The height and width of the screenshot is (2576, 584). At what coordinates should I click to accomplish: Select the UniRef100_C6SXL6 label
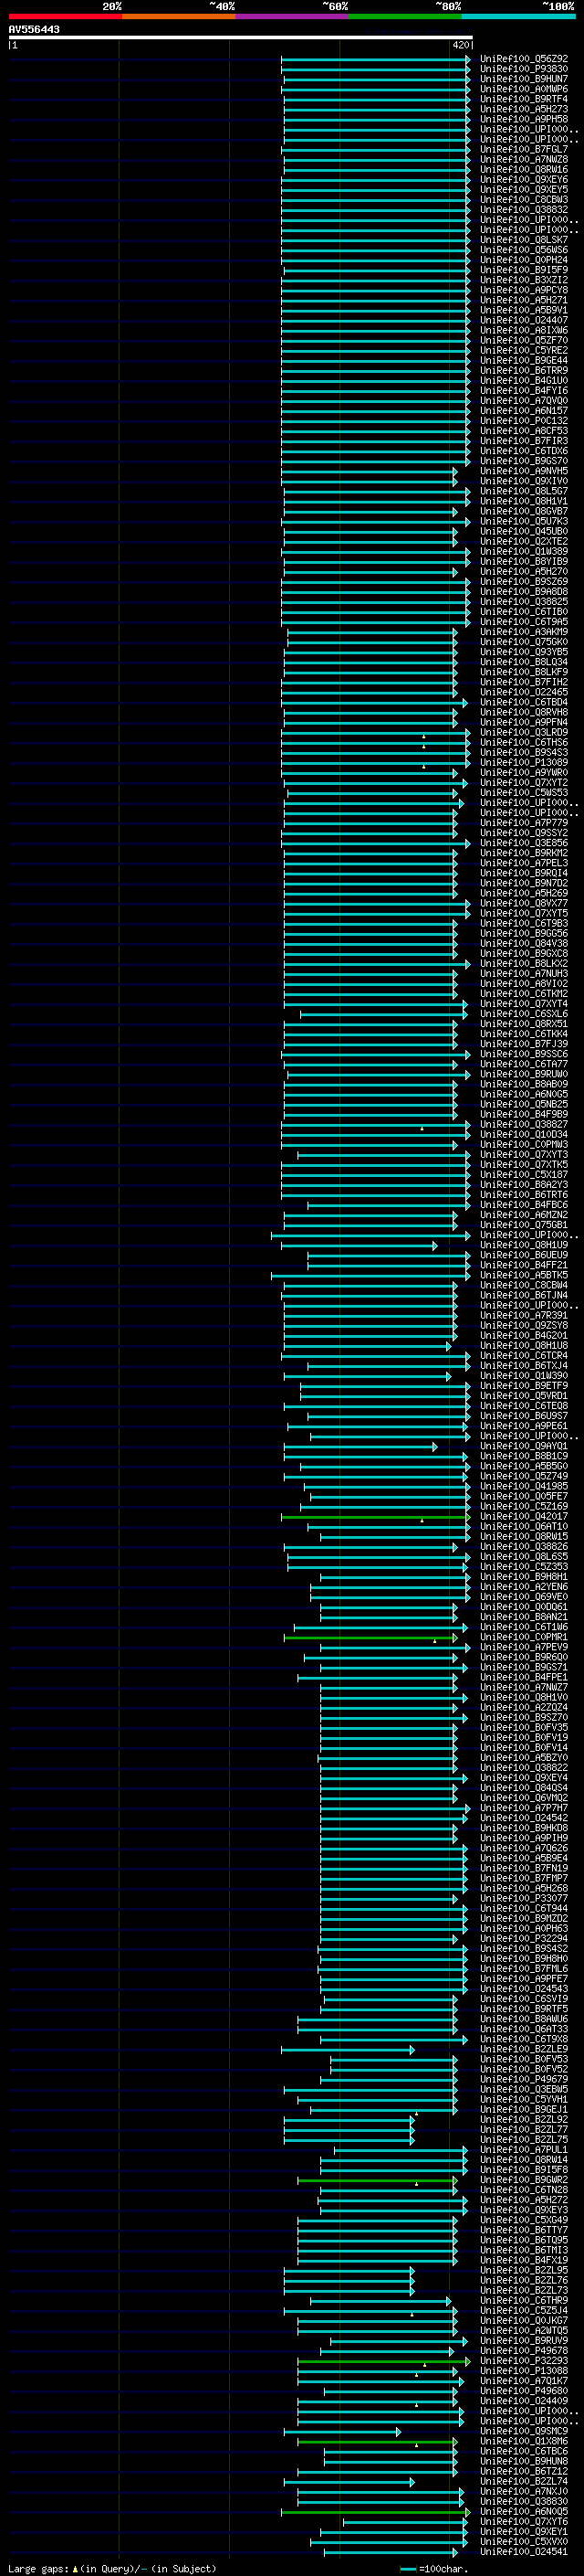[524, 1014]
